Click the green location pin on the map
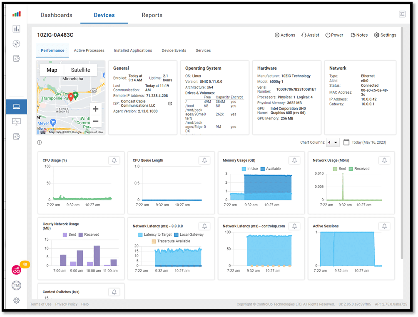Screen dimensions: 418x317 (x=76, y=95)
